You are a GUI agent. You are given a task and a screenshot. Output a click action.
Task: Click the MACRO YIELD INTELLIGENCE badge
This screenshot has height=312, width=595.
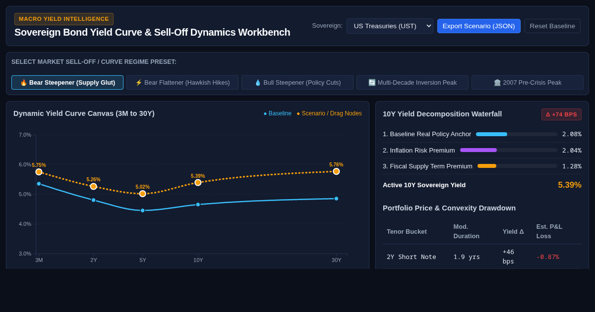click(64, 19)
